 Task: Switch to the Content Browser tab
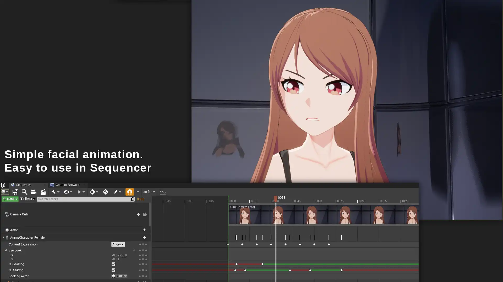(67, 185)
